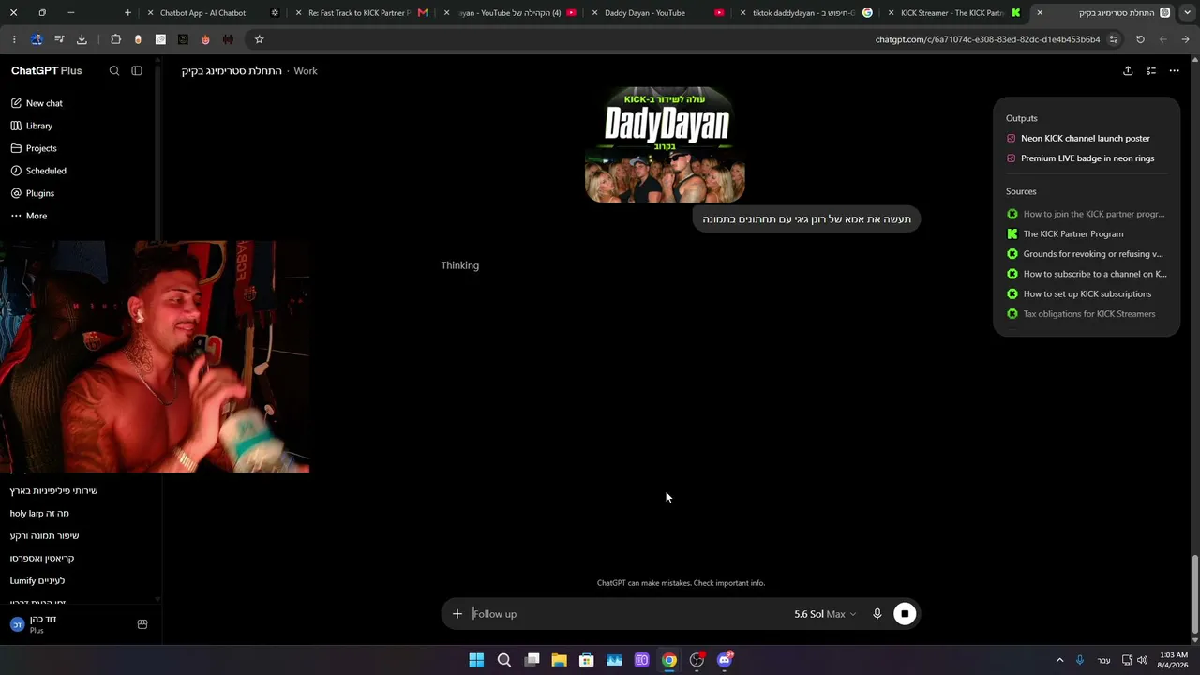Collapse the ChatGPT sidebar panel
1200x675 pixels.
137,71
